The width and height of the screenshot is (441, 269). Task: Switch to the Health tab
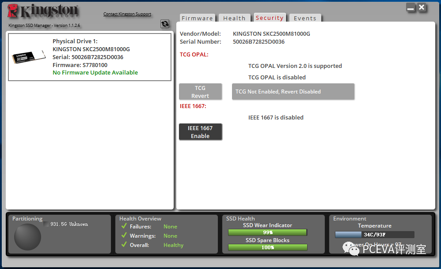click(x=234, y=18)
